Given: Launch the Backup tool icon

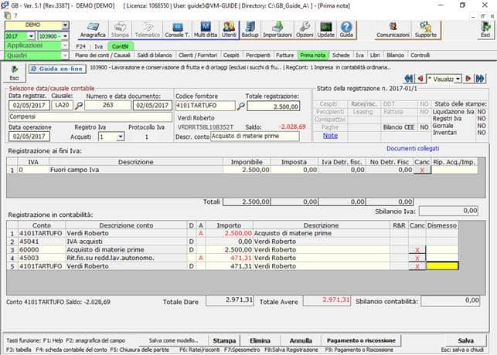Looking at the screenshot, I should [250, 30].
